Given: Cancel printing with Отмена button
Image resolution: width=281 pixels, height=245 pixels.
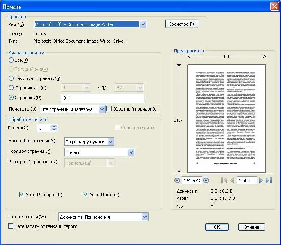Looking at the screenshot, I should [x=251, y=227].
